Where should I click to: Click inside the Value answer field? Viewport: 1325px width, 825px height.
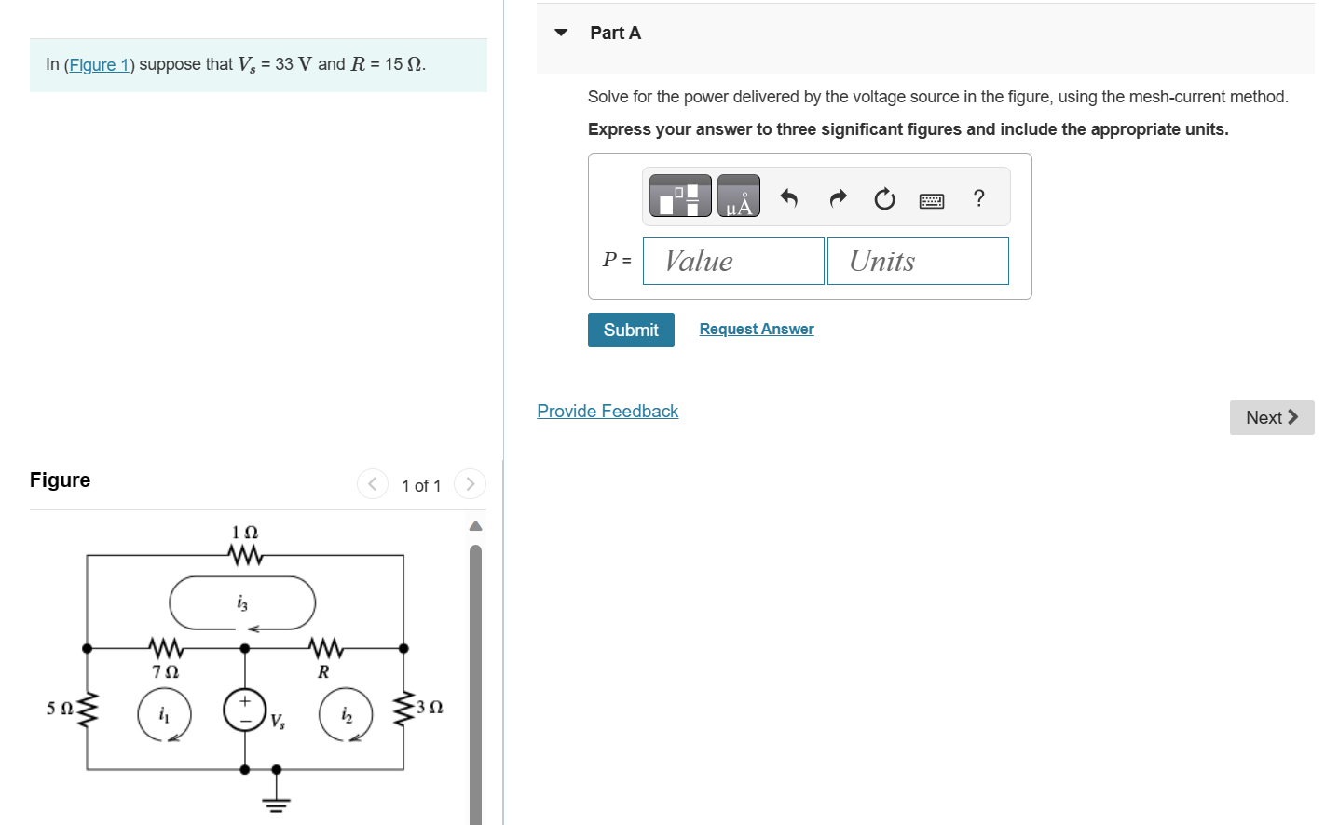tap(733, 261)
